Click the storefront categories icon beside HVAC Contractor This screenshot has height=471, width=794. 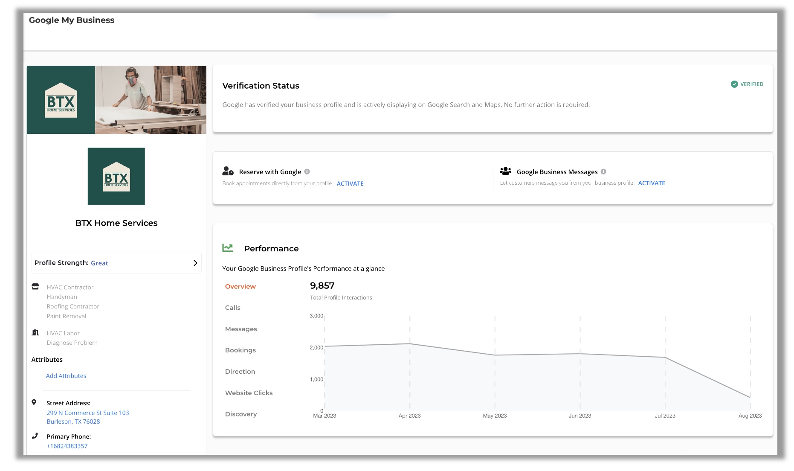pyautogui.click(x=35, y=287)
